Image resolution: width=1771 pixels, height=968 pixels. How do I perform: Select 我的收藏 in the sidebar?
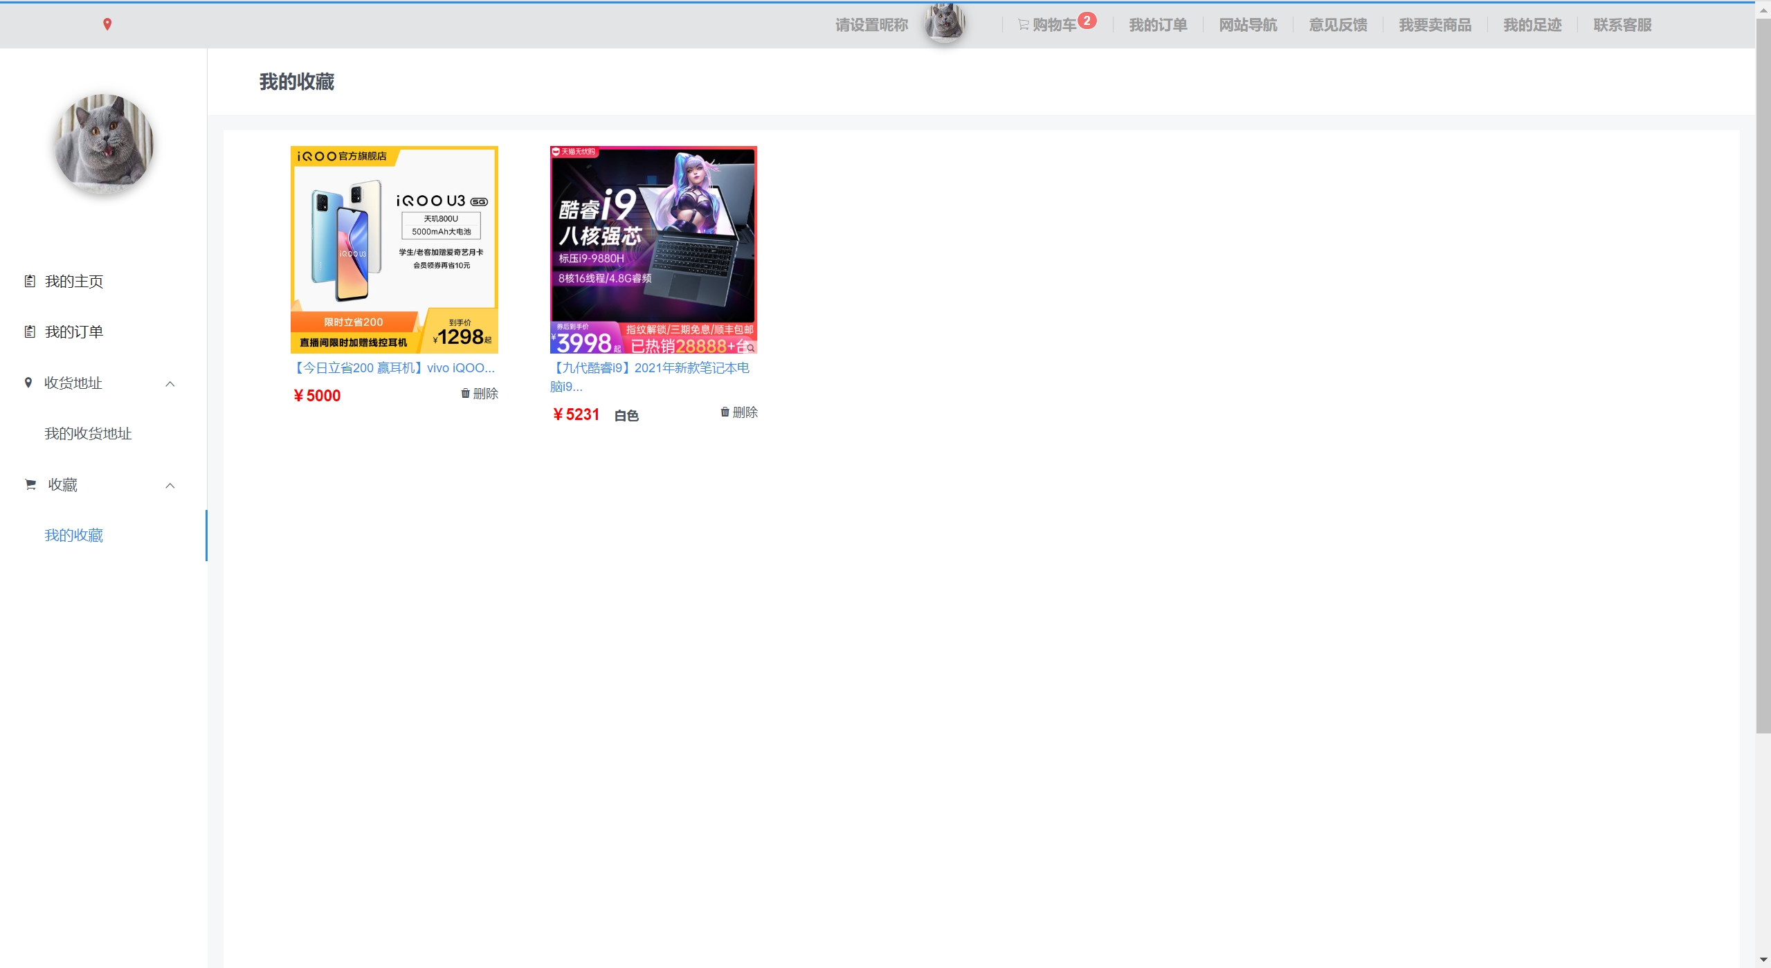74,535
